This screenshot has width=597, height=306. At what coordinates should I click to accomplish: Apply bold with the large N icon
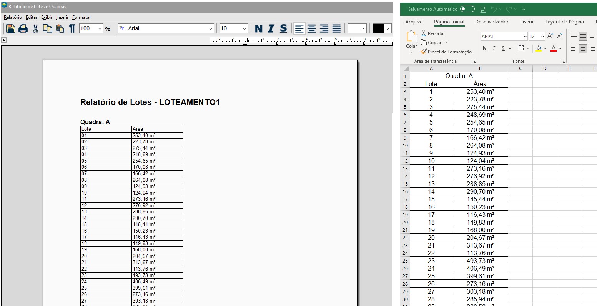[259, 28]
